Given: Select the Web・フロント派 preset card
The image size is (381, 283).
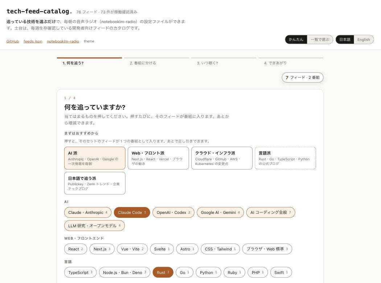Looking at the screenshot, I should (158, 158).
